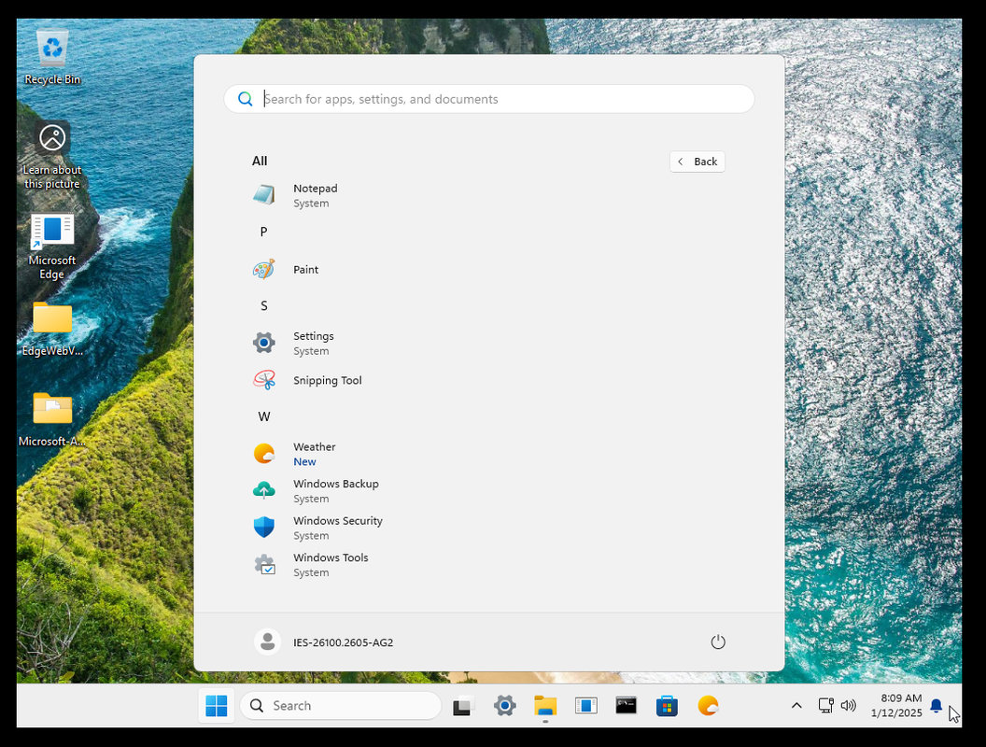Select the Microsoft-A... desktop folder
Viewport: 986px width, 747px height.
coord(52,419)
